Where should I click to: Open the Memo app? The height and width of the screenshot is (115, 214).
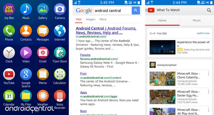coord(43,74)
